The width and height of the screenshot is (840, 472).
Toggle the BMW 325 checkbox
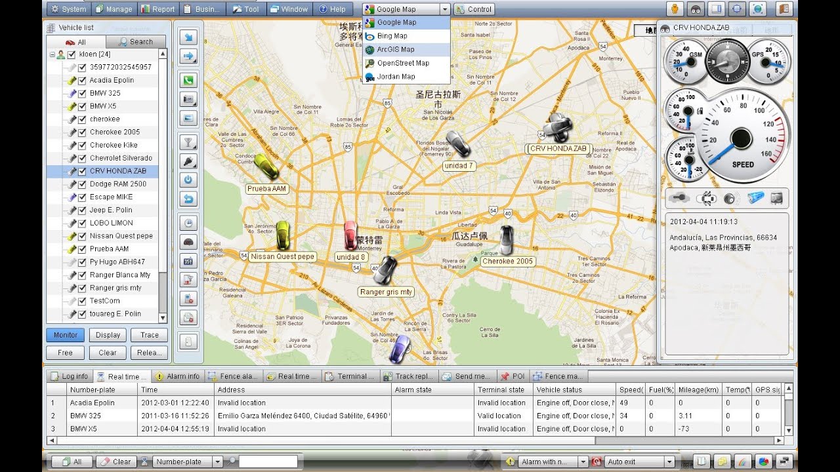82,93
